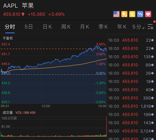This screenshot has height=140, width=156.
Task: Tap the 3.90% top percent axis label
Action: tap(101, 44)
